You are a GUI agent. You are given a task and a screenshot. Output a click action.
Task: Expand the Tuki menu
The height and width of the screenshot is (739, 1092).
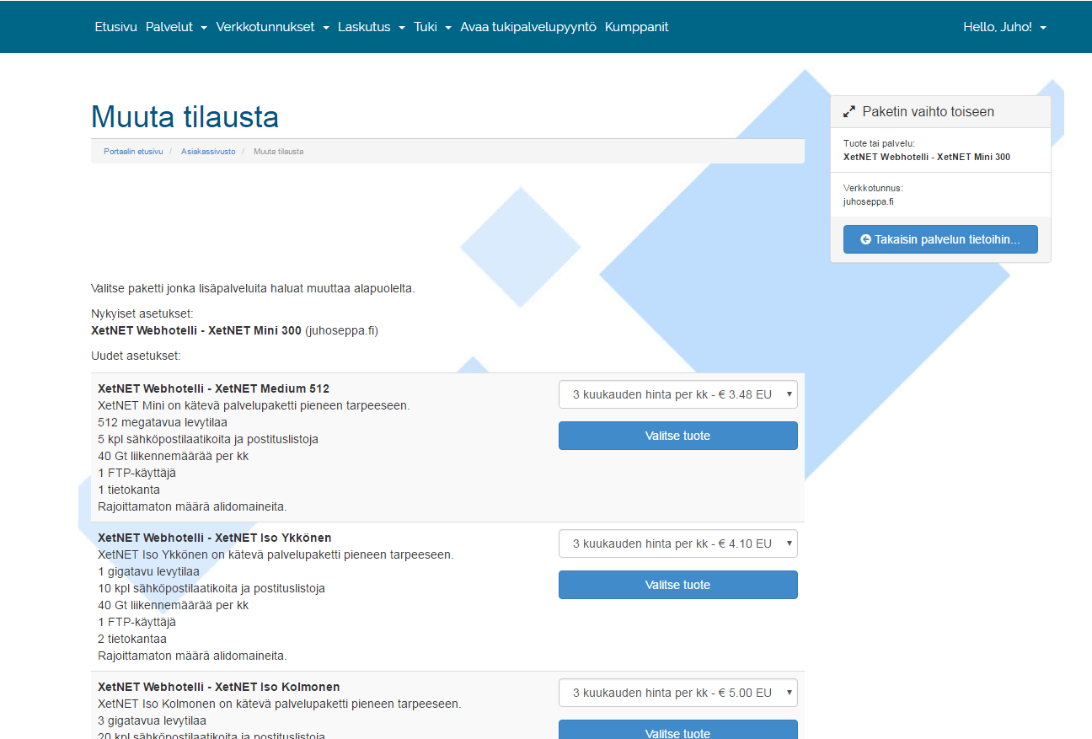[x=432, y=27]
